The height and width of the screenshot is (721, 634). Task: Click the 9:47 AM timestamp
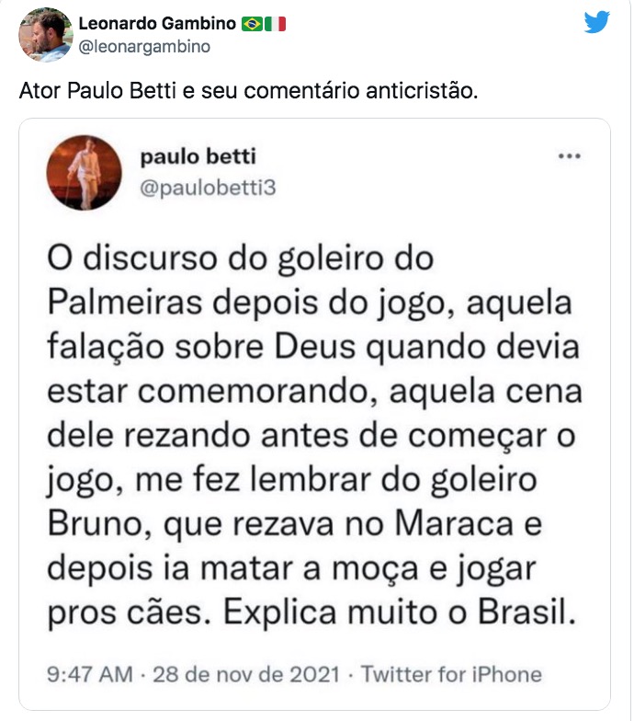pyautogui.click(x=87, y=674)
